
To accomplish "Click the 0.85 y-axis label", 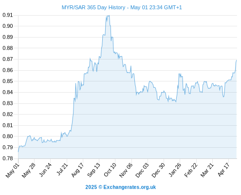I will click(8, 81).
